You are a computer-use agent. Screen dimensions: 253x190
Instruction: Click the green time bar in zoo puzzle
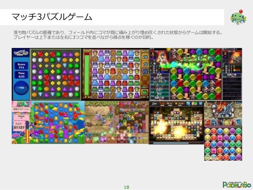(87, 75)
